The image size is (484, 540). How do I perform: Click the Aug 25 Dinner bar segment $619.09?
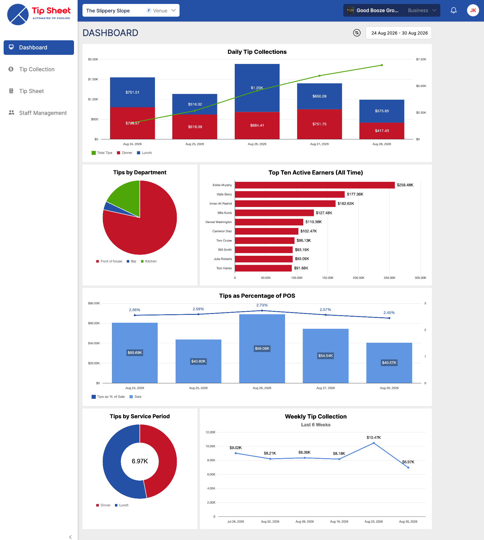195,127
